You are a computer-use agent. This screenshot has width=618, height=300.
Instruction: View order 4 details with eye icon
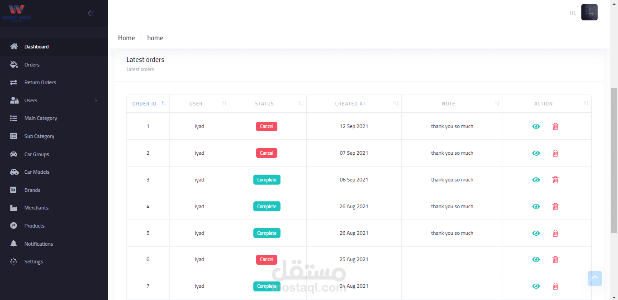point(536,206)
